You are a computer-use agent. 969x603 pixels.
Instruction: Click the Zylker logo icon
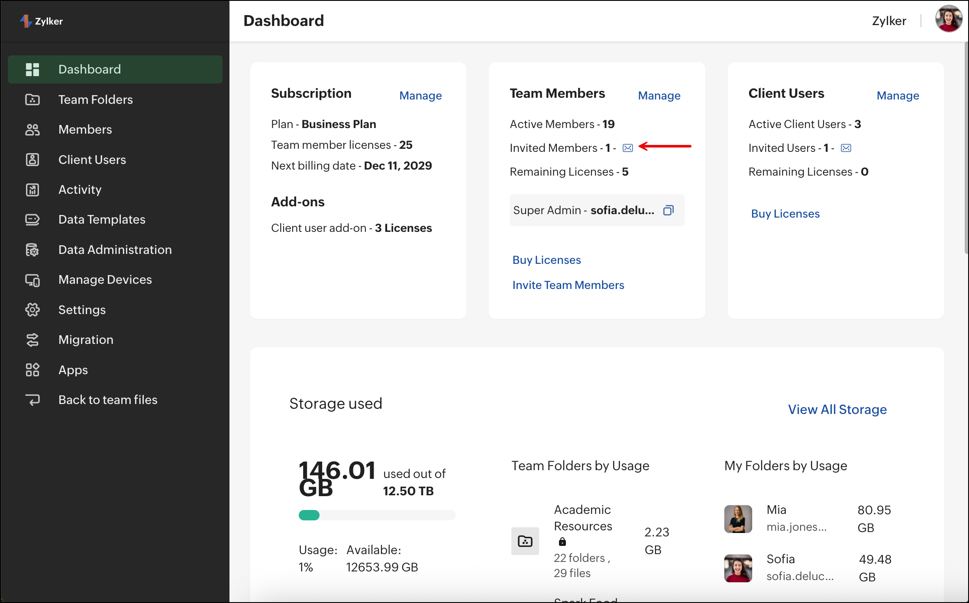tap(26, 21)
